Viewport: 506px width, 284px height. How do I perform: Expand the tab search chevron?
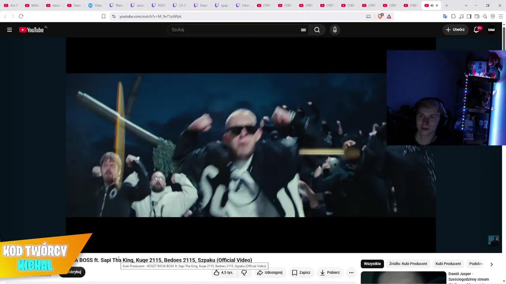click(x=466, y=6)
